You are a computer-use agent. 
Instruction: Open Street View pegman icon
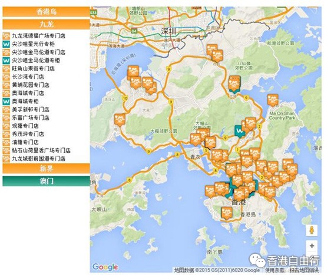[312, 230]
